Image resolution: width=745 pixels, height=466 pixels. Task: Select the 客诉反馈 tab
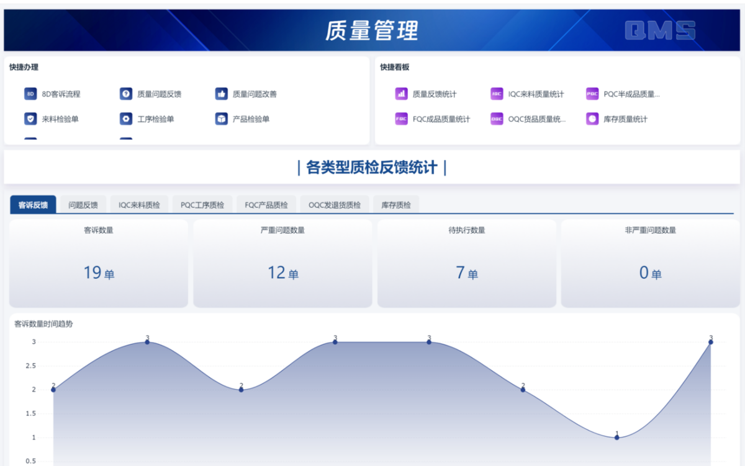[x=33, y=205]
